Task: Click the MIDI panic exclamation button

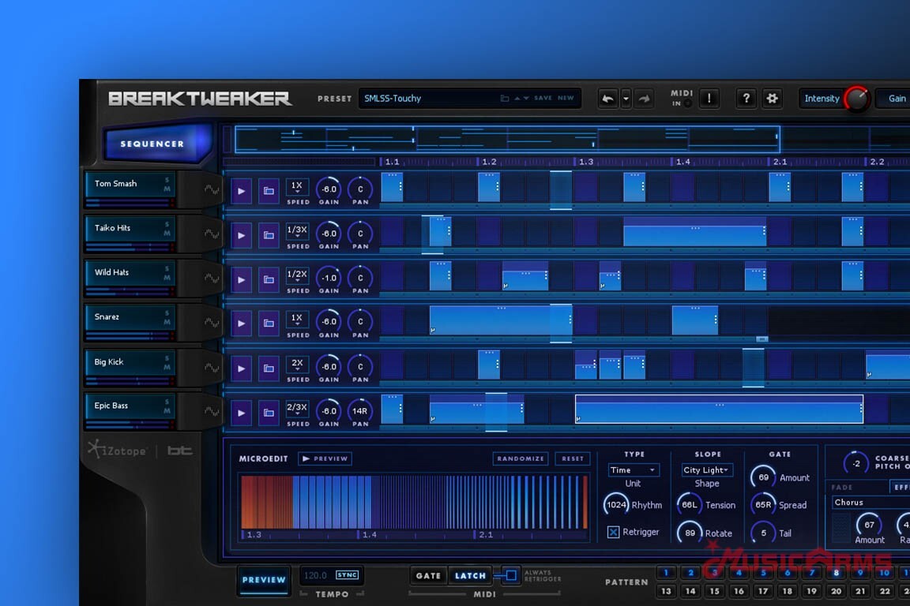Action: (x=709, y=99)
